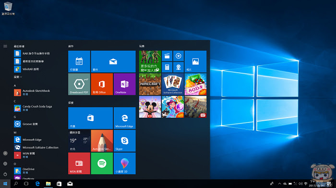Viewport: 336px width, 188px height.
Task: Jump to the letter G section header
Action: point(15,117)
